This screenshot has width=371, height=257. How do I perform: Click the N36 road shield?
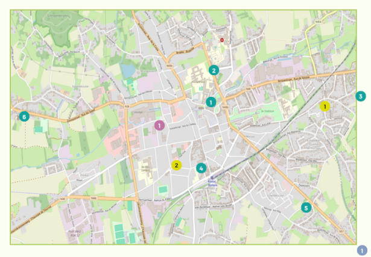127,107
